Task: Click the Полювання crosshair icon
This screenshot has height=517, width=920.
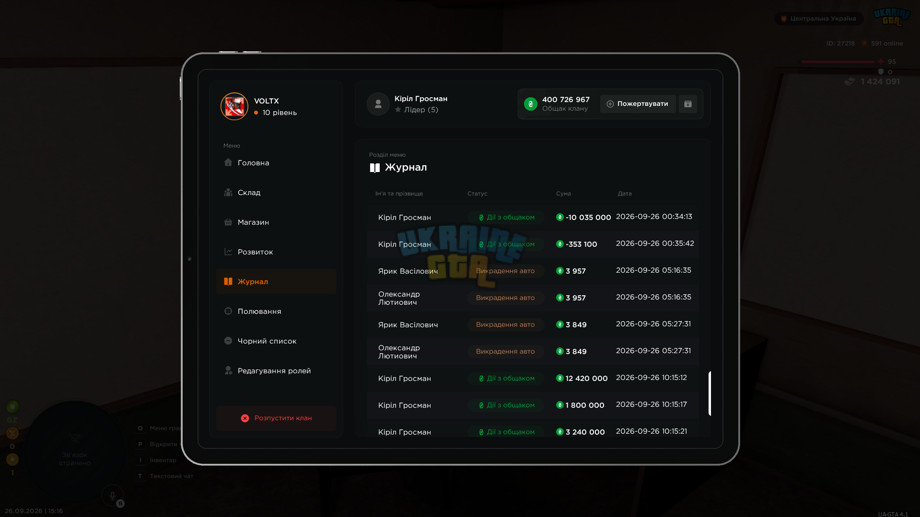Action: (x=228, y=311)
